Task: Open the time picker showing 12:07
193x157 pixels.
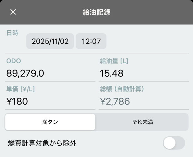Action: point(91,41)
